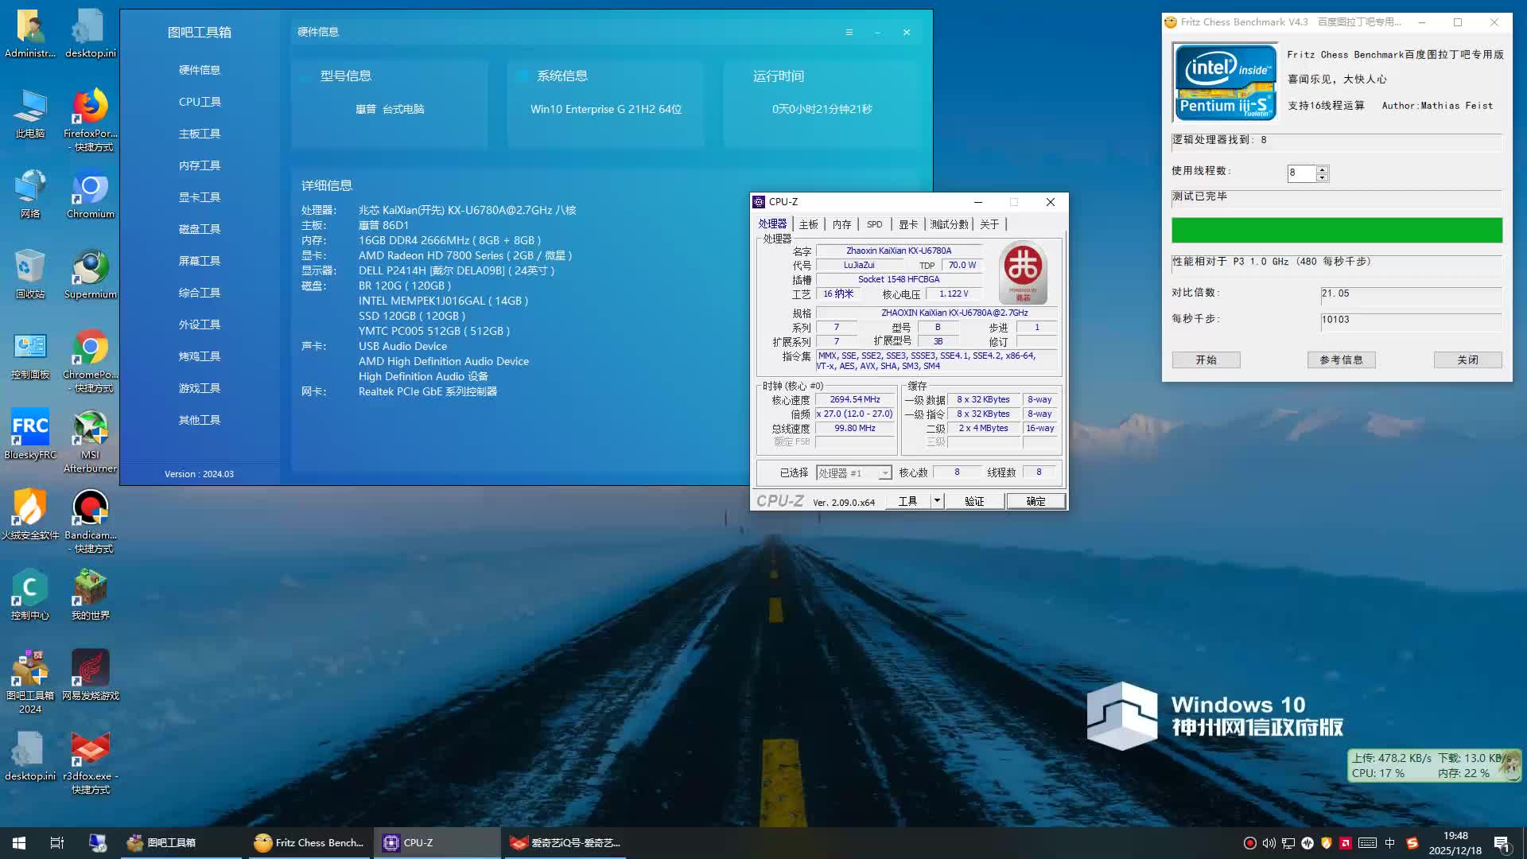Click the network speed monitor widget
The image size is (1527, 859).
click(x=1434, y=765)
